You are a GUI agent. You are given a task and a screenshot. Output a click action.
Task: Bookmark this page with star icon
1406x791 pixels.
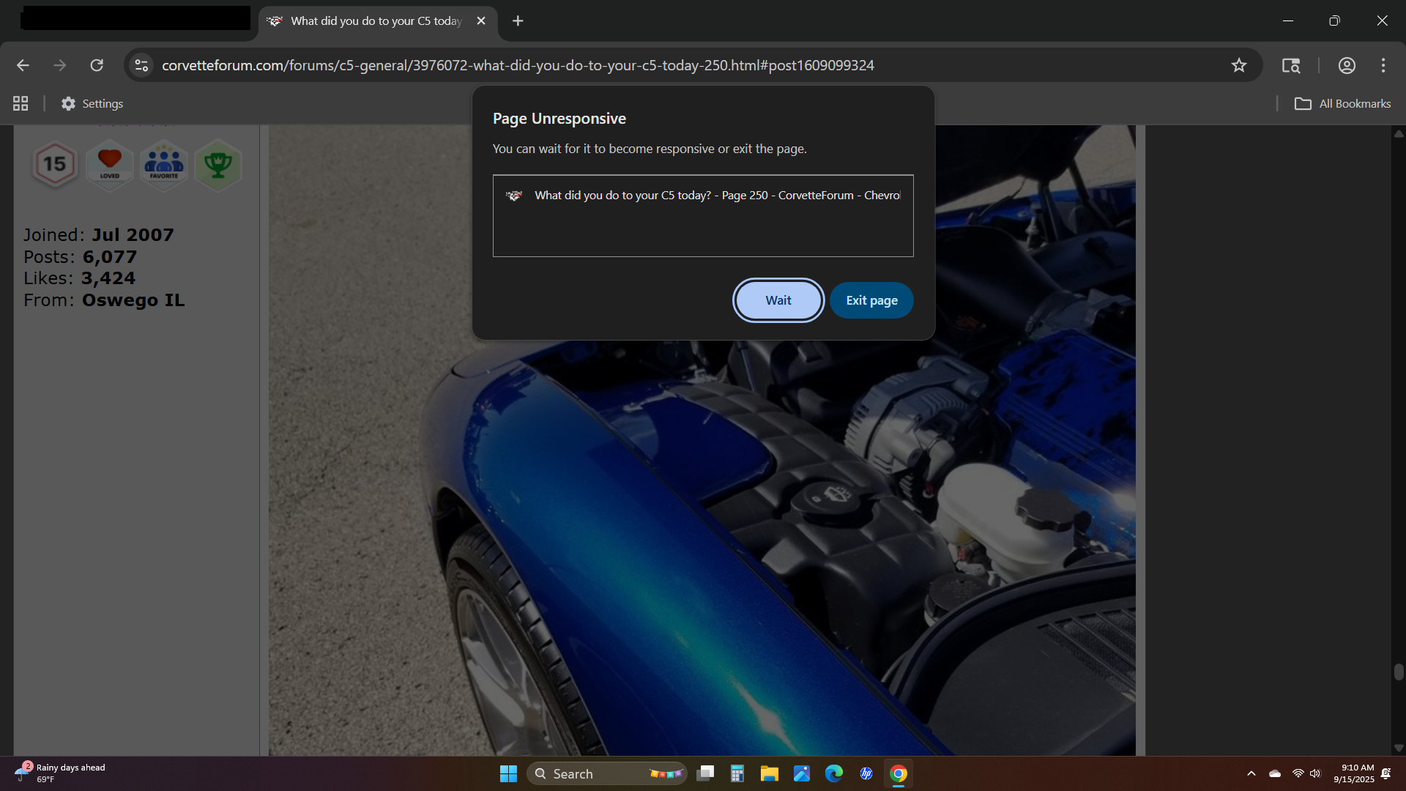(x=1238, y=65)
